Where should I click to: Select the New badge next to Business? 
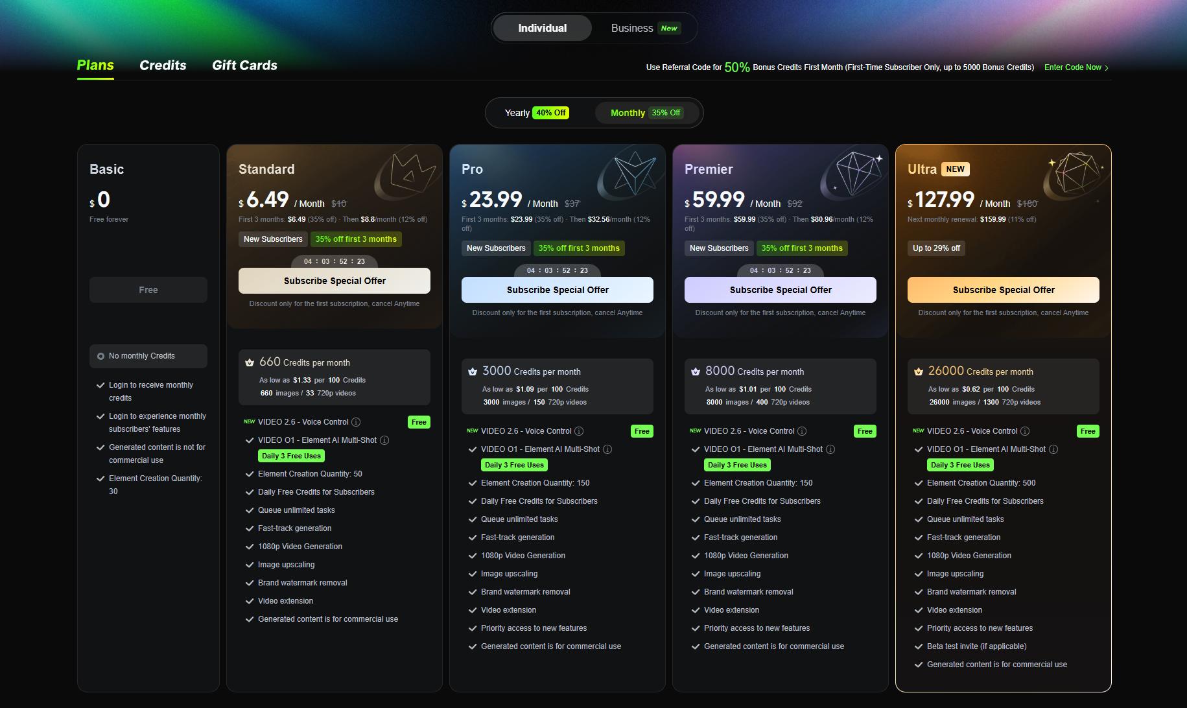tap(669, 29)
